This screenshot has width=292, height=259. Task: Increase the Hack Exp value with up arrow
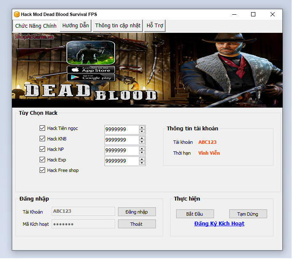pyautogui.click(x=142, y=159)
